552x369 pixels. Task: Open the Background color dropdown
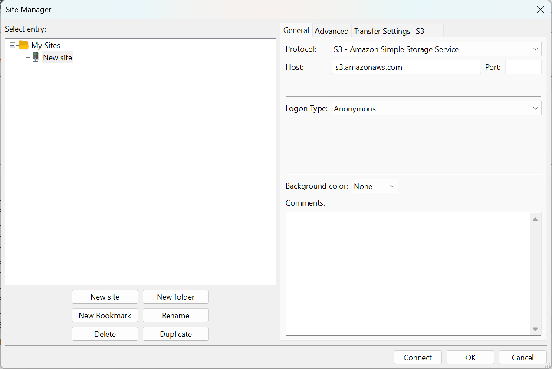pos(375,186)
